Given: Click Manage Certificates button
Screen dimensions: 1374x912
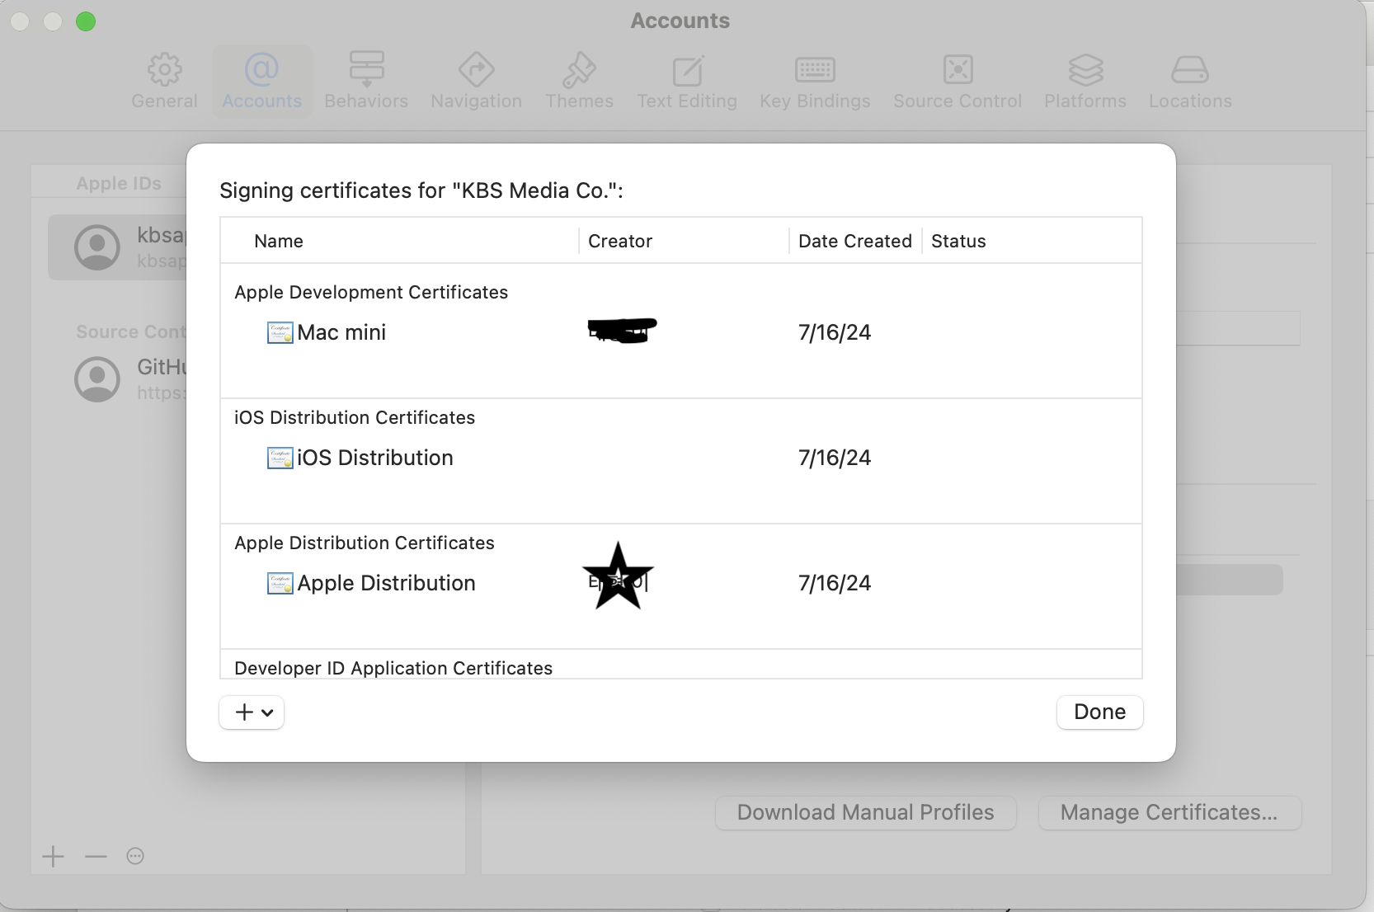Looking at the screenshot, I should click(x=1169, y=813).
